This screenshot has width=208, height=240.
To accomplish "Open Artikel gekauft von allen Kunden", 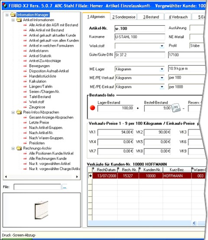I will (54, 40).
